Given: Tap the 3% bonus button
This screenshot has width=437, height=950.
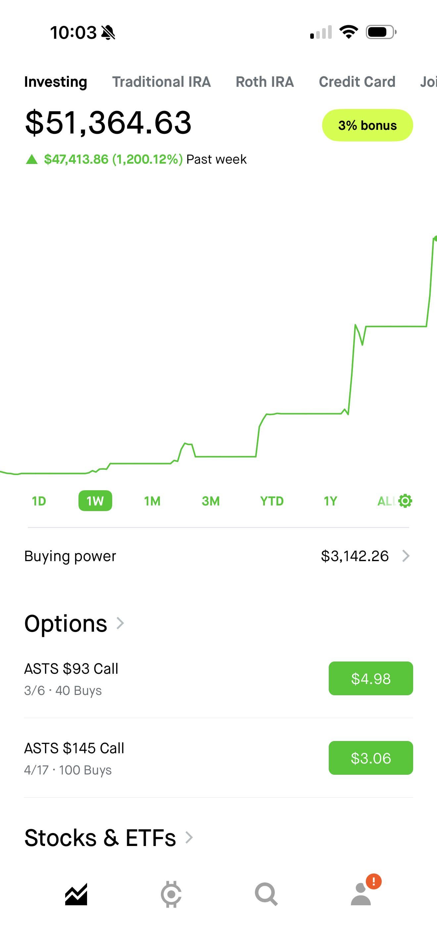Looking at the screenshot, I should [x=367, y=126].
